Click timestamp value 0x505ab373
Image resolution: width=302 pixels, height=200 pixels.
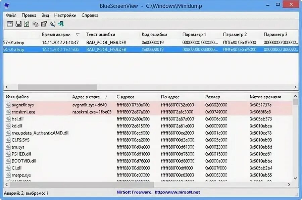point(261,119)
